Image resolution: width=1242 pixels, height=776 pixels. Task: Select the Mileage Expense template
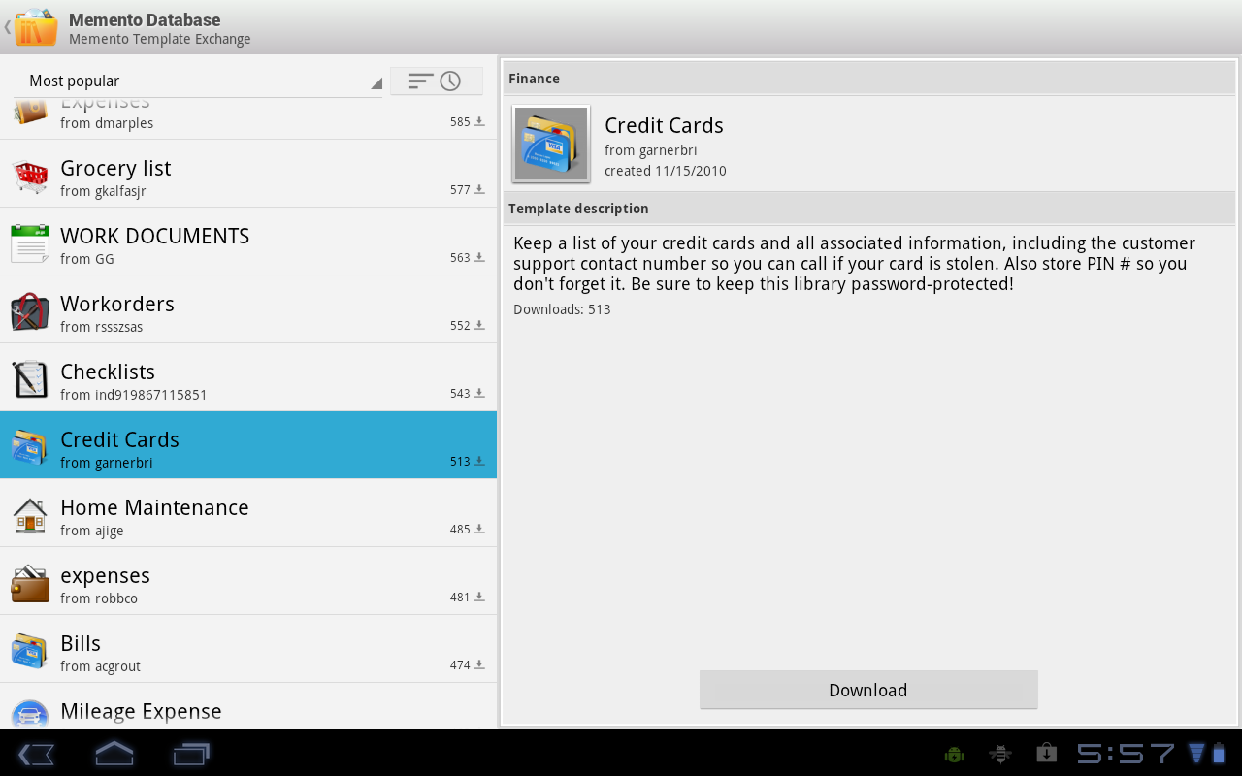tap(248, 706)
